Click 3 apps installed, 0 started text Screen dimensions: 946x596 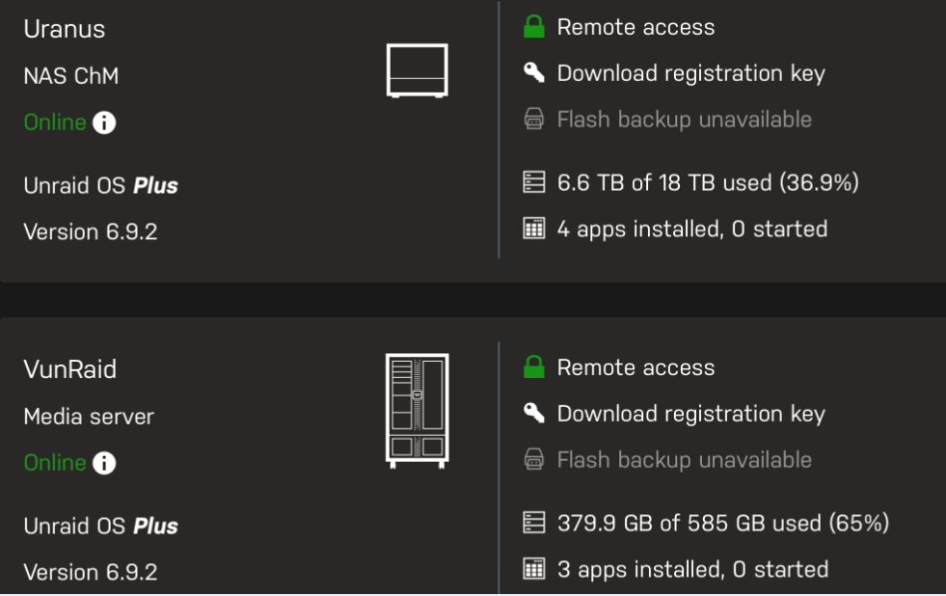pyautogui.click(x=692, y=569)
